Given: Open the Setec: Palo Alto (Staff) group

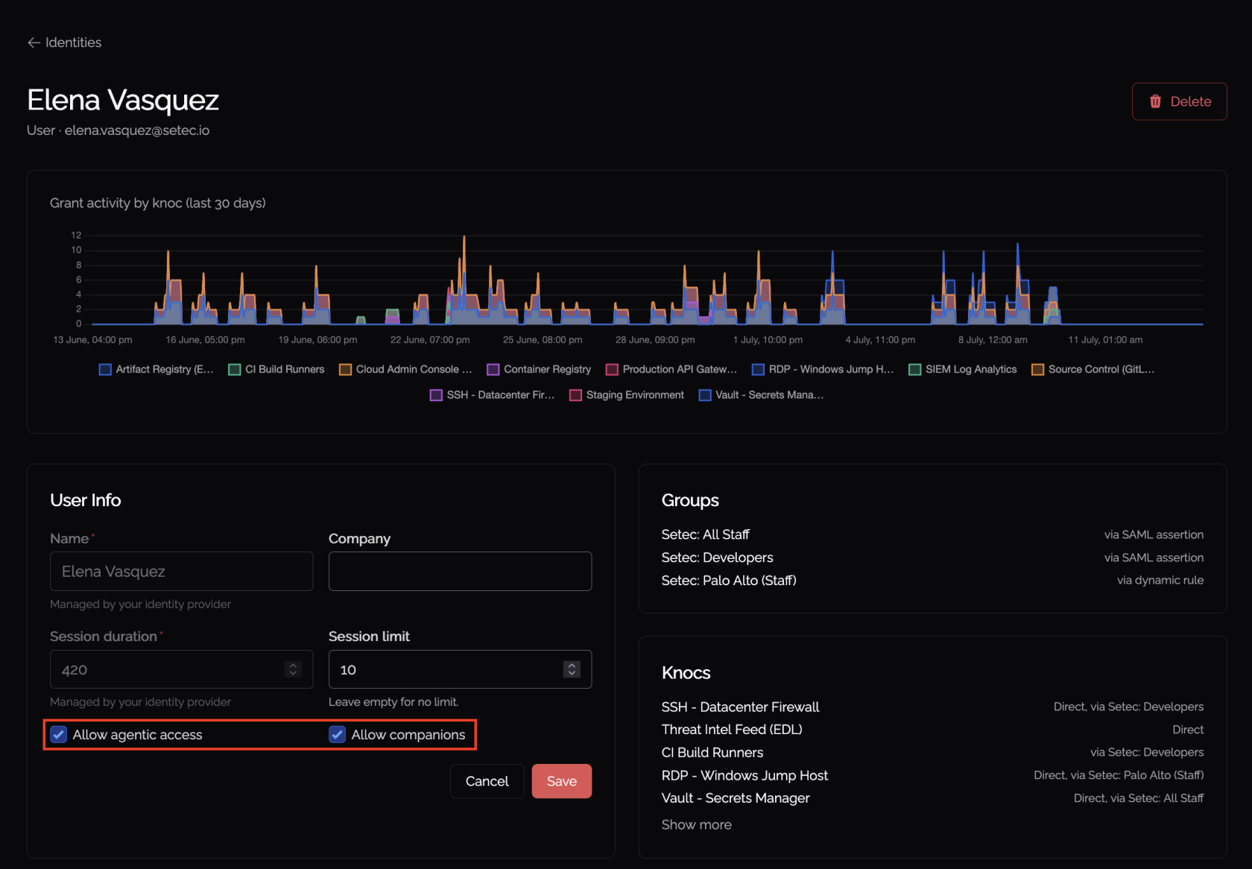Looking at the screenshot, I should click(729, 581).
